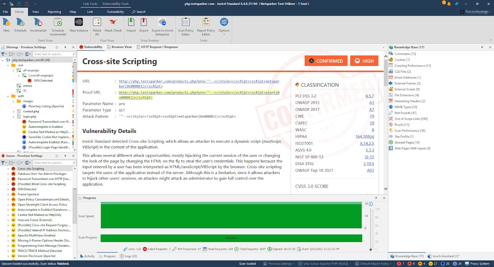Open Out of Scope Links [290]
The image size is (494, 267).
(x=411, y=119)
